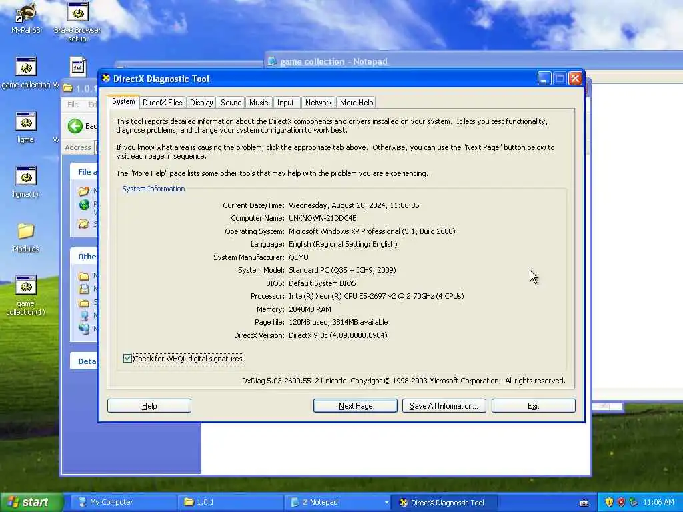Image resolution: width=683 pixels, height=512 pixels.
Task: Expand the 2 Notepad taskbar group
Action: click(337, 502)
